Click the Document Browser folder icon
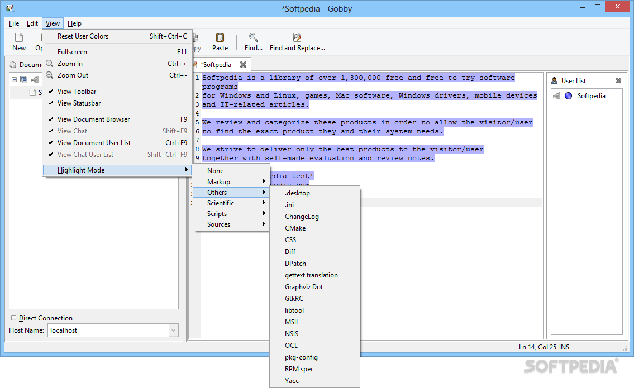 point(13,65)
